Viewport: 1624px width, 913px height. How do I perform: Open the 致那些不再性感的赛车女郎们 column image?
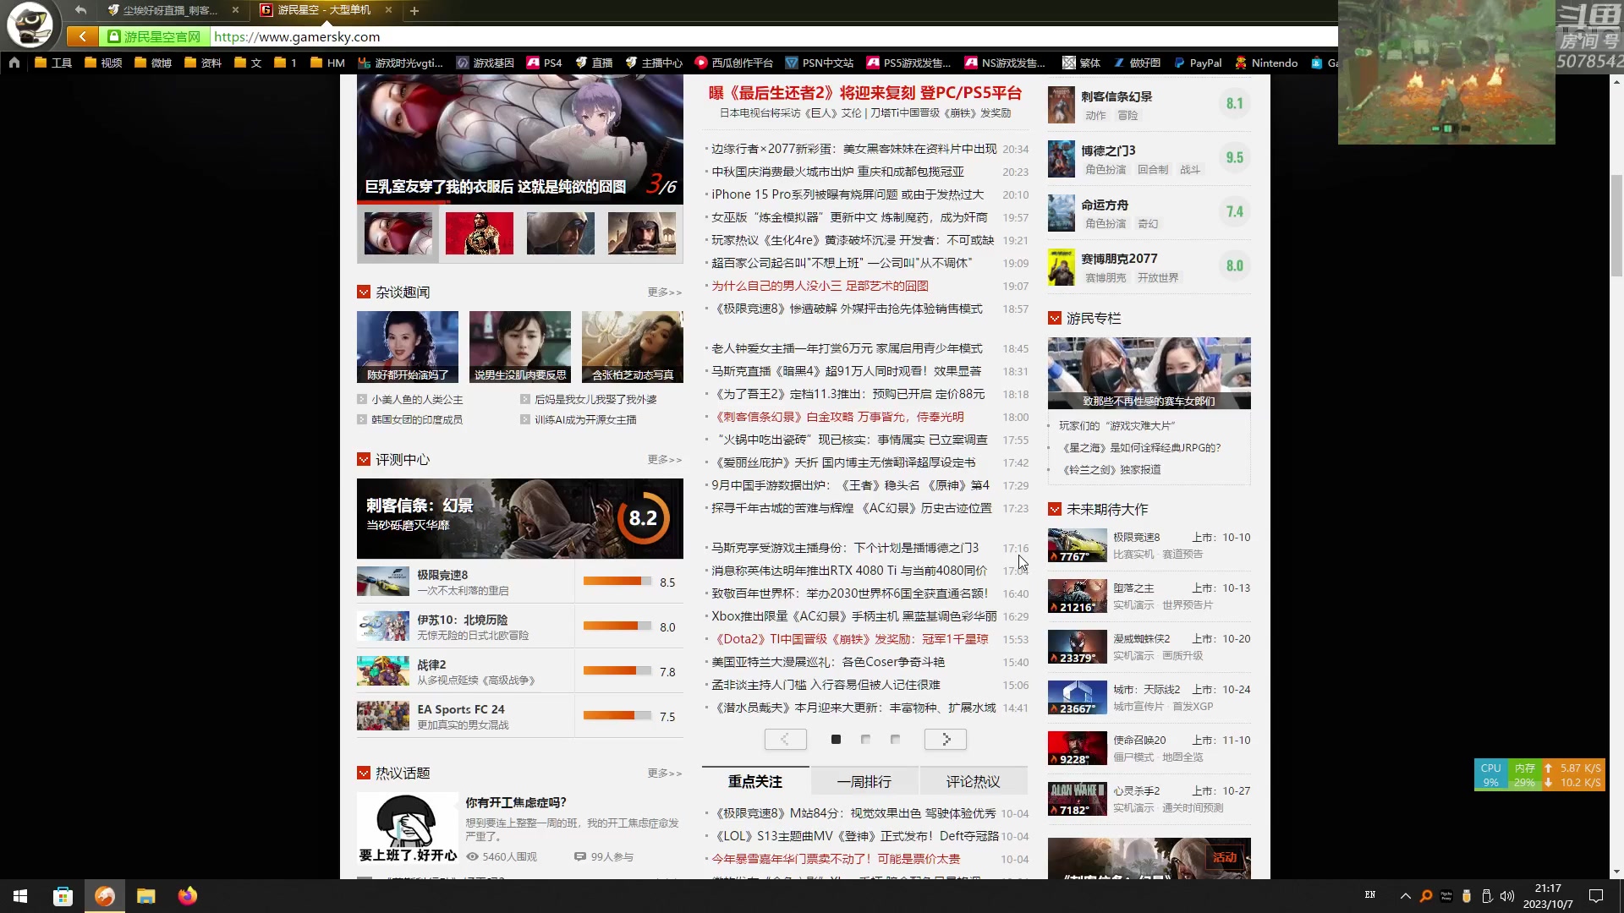[1149, 374]
